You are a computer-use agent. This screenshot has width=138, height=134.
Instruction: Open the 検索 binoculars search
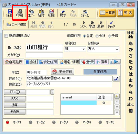coord(130,35)
